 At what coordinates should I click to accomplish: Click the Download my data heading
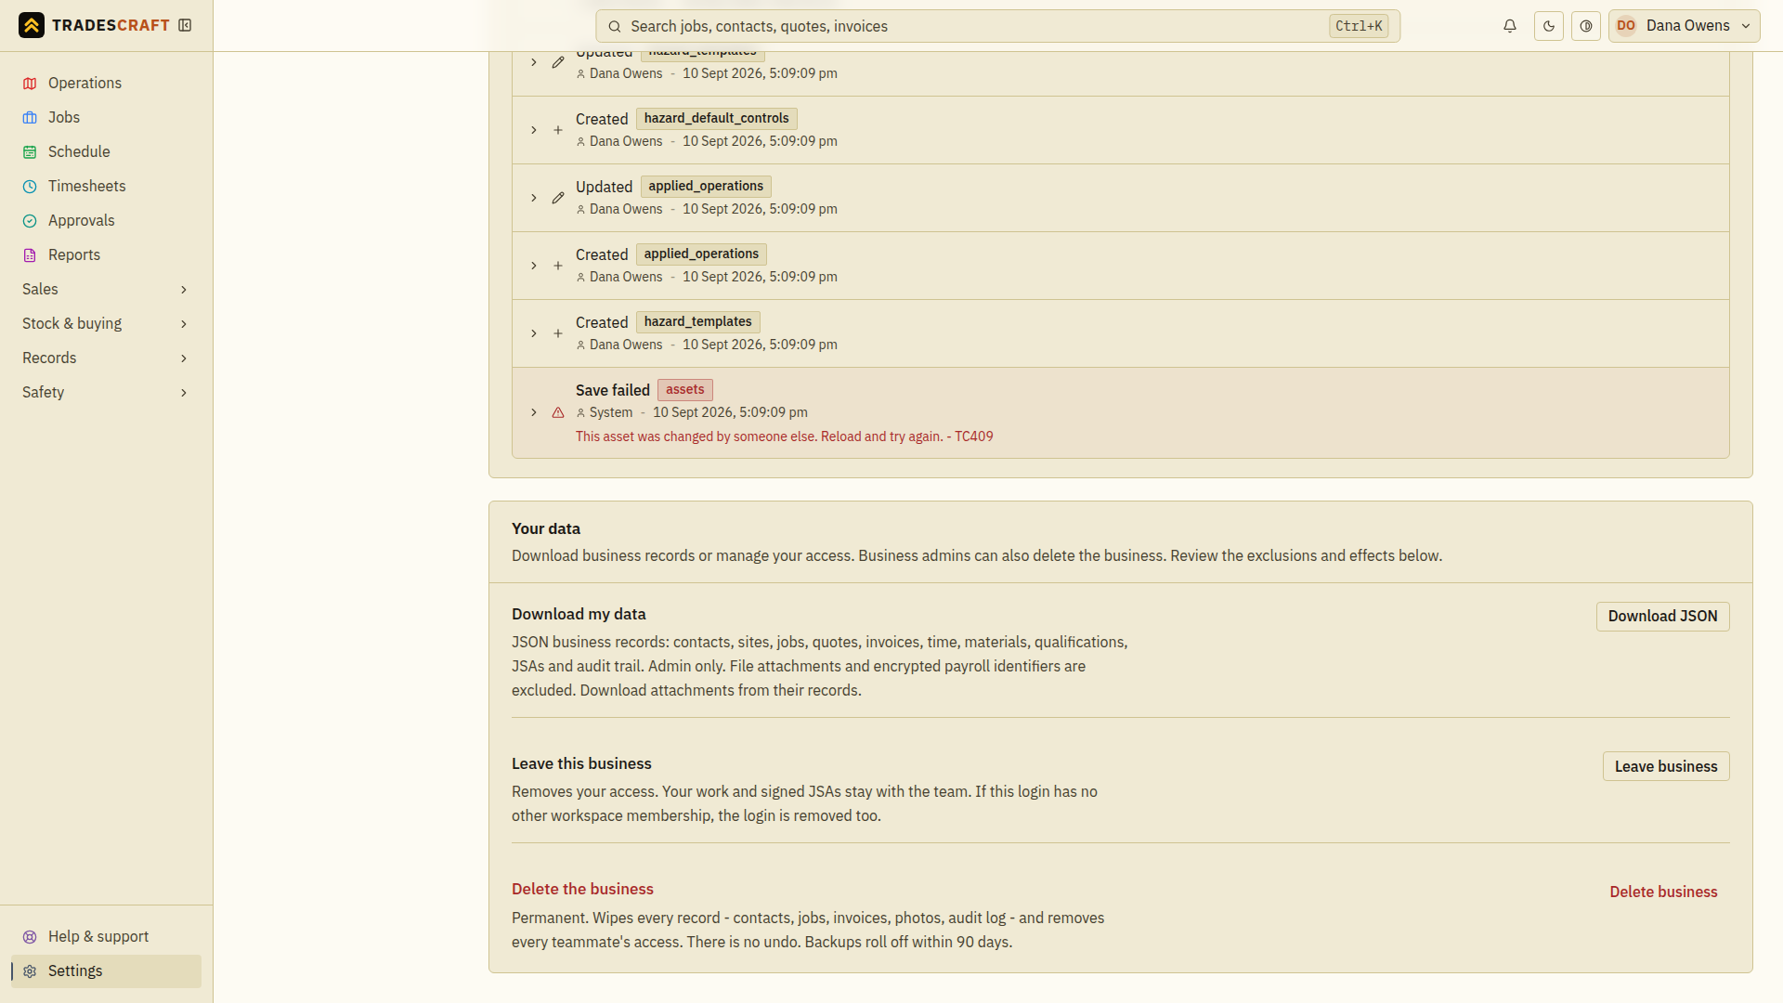(579, 614)
